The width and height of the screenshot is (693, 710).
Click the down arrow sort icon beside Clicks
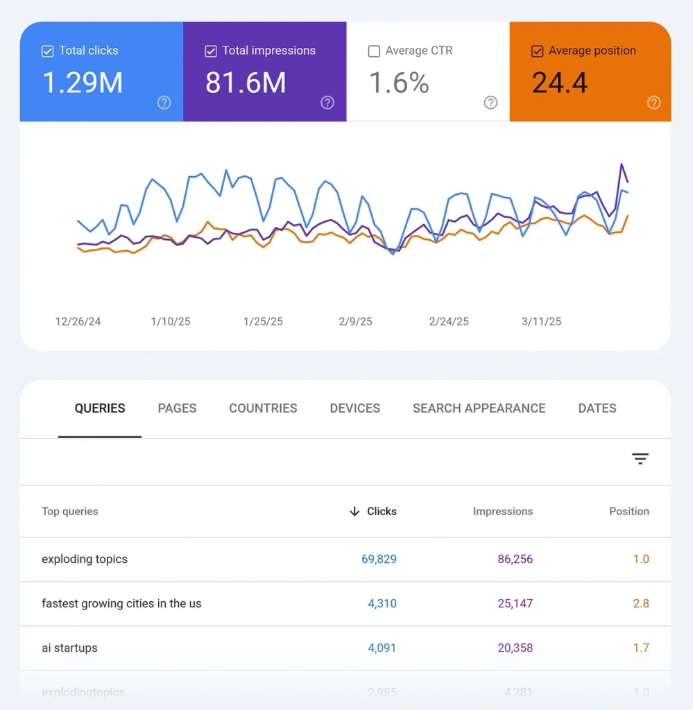coord(354,512)
